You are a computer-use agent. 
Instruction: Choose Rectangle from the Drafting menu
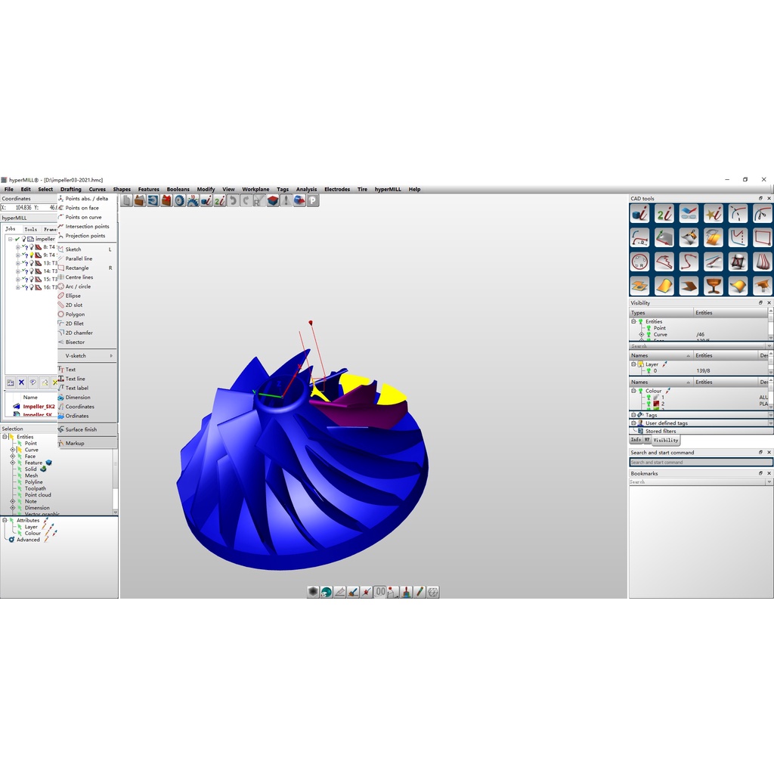[x=87, y=268]
